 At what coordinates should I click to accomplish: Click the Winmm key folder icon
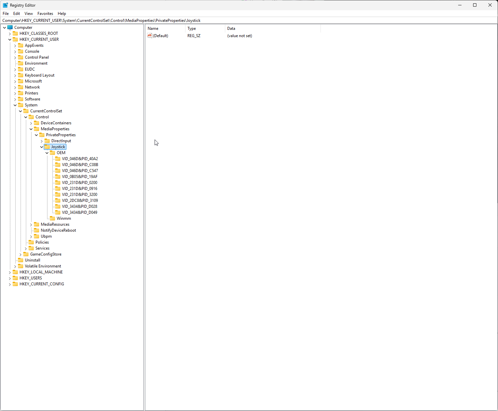[x=52, y=218]
